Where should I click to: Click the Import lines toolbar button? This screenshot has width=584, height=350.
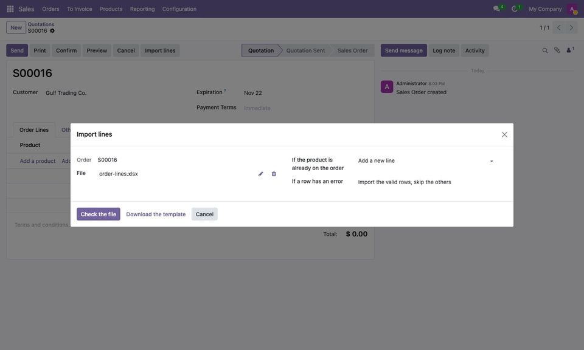(x=160, y=50)
